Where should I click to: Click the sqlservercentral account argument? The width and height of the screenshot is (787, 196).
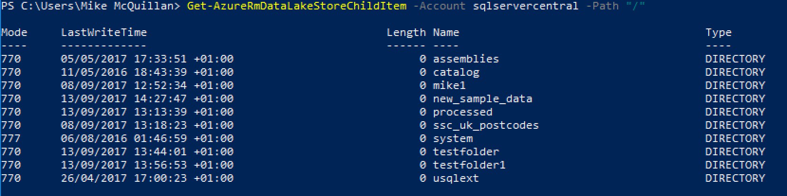click(x=525, y=6)
